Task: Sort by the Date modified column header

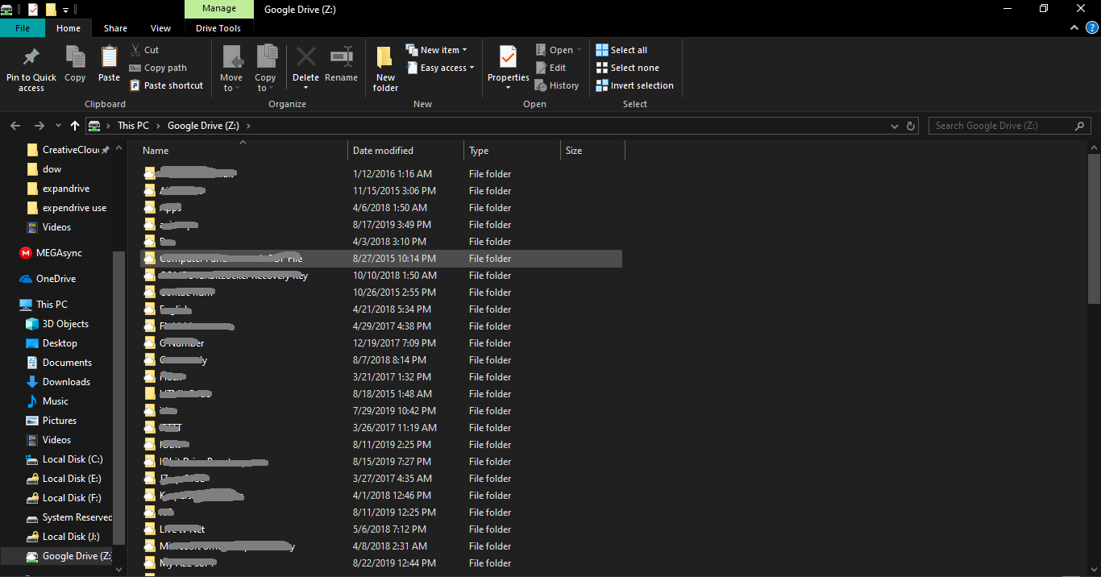Action: [384, 151]
